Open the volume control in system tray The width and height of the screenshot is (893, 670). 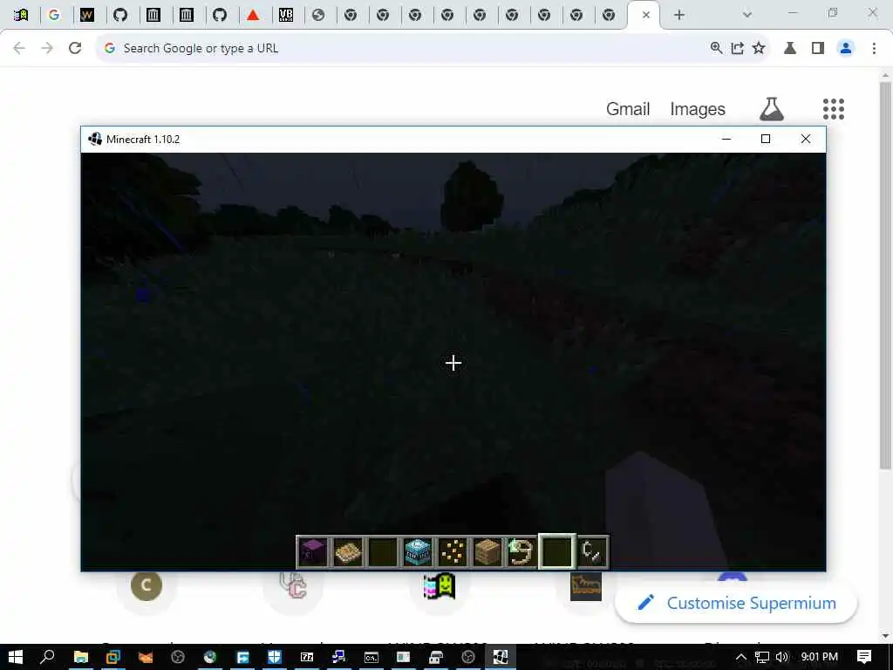[782, 657]
